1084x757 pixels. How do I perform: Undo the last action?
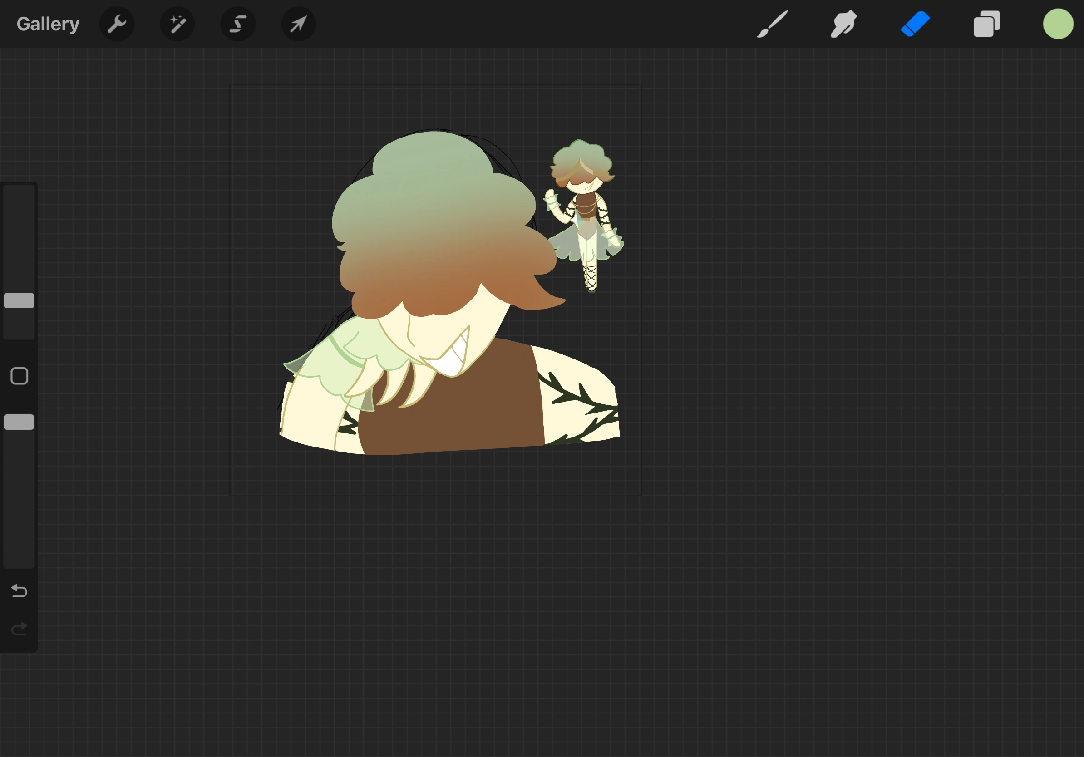20,591
